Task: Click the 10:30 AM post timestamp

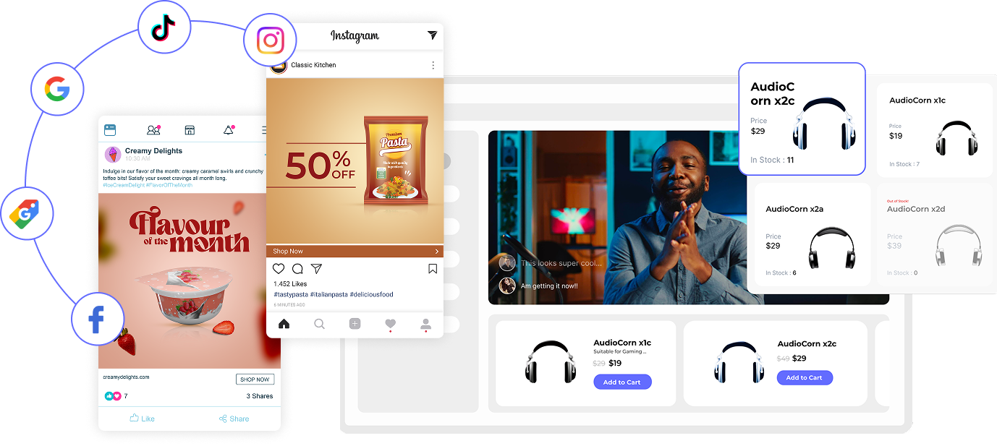Action: [x=137, y=158]
